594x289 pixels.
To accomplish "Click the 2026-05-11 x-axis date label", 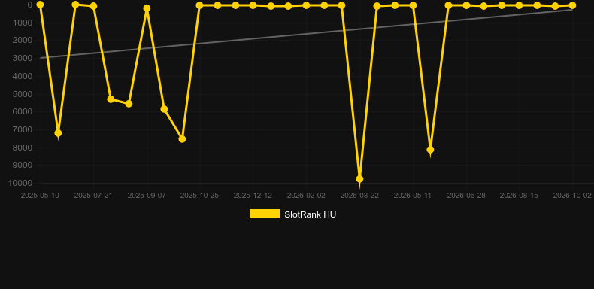I will [x=413, y=196].
